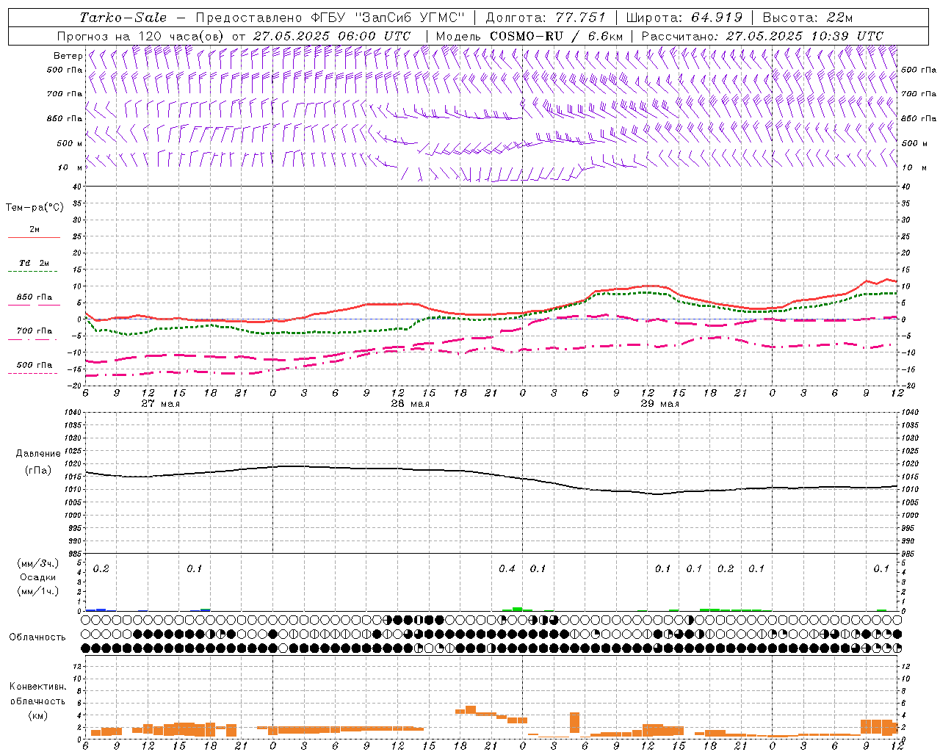
Task: Click the 'Облачность' cloud cover row label
Action: click(37, 637)
